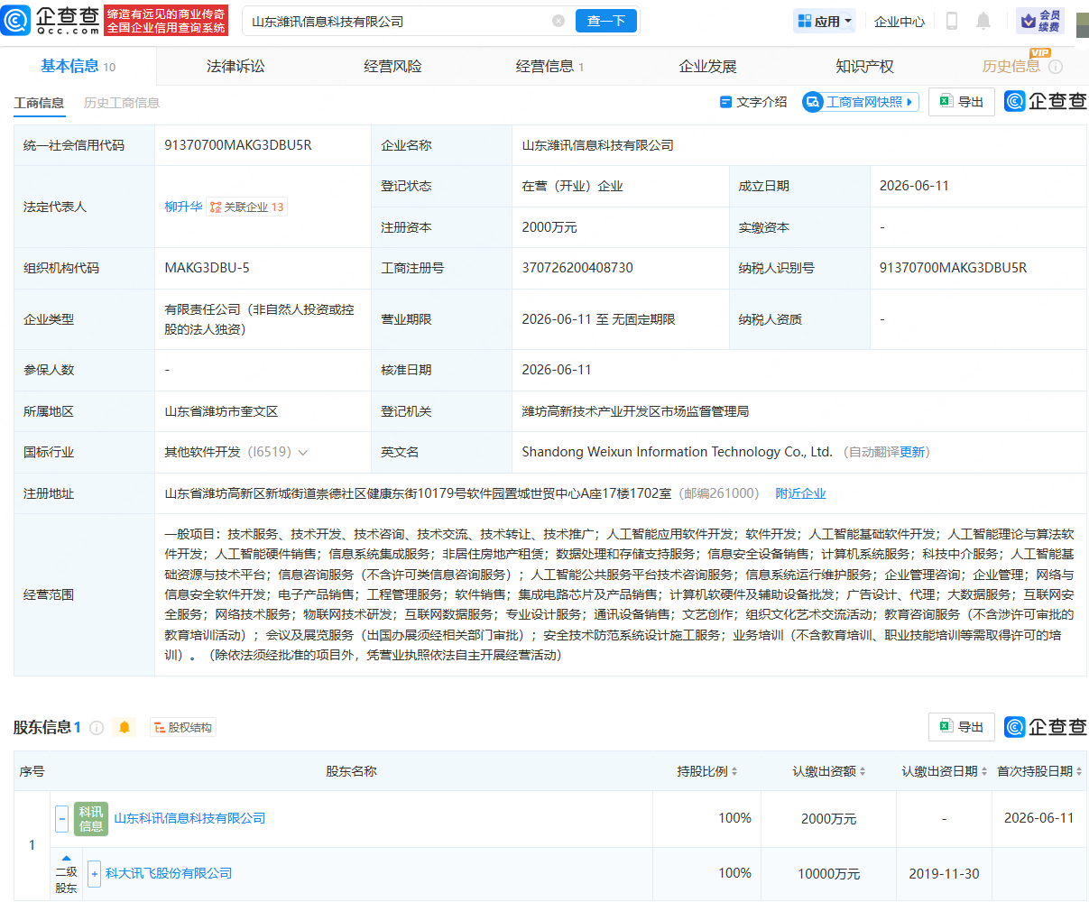Click the 更新 link after 自动翻译

pyautogui.click(x=912, y=452)
